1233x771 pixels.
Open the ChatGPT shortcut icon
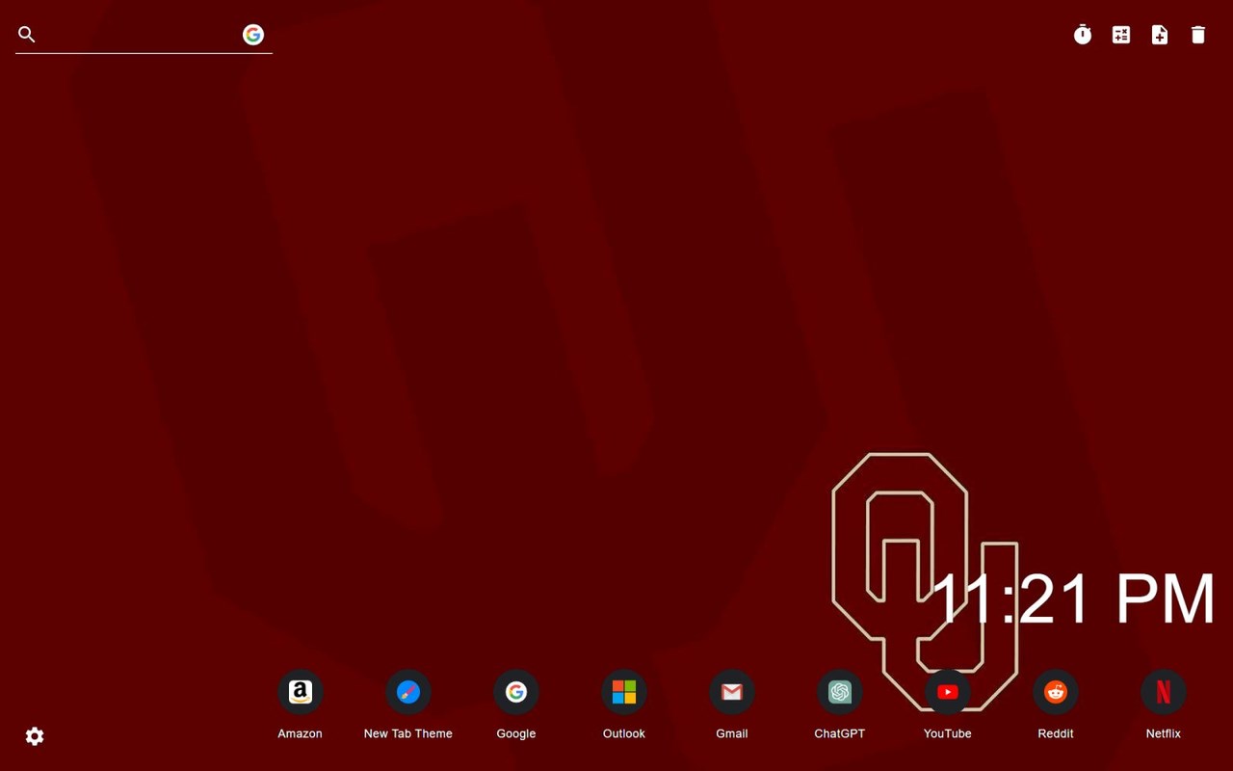pos(840,692)
